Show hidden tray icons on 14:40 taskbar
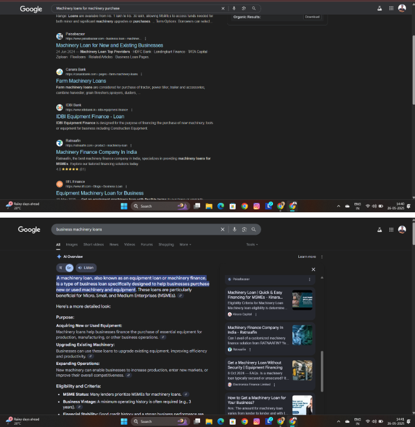415x427 pixels. coord(339,206)
